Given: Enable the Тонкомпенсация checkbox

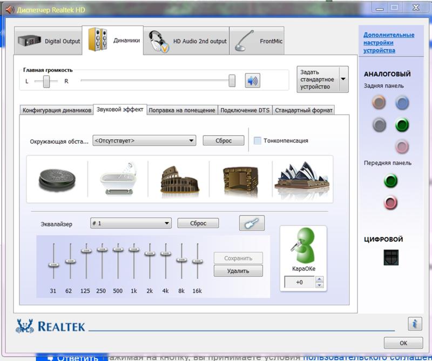Looking at the screenshot, I should (x=258, y=141).
